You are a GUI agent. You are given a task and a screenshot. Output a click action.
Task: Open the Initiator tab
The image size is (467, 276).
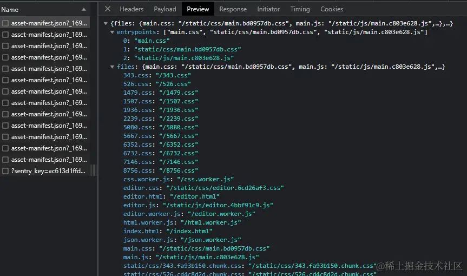(268, 9)
